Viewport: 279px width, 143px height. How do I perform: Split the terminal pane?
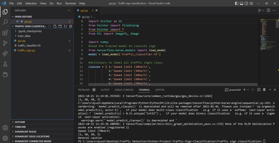pyautogui.click(x=259, y=90)
